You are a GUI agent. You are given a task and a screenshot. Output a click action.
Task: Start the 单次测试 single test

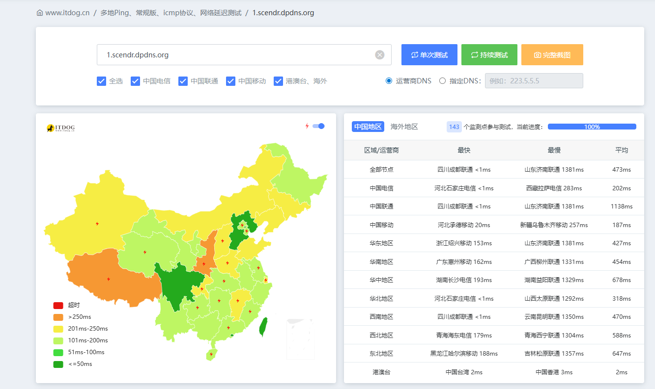point(429,55)
